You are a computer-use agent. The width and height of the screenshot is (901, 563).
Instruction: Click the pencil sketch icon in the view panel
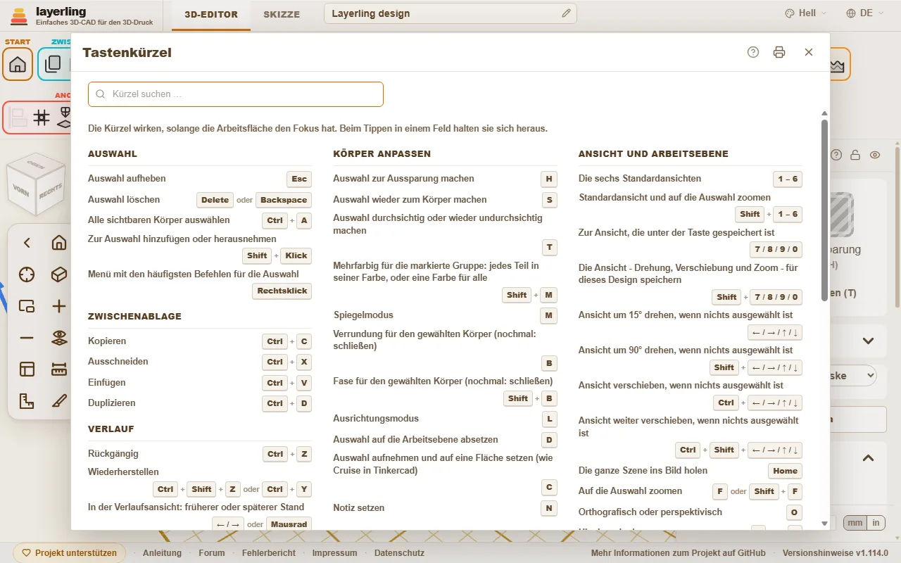coord(59,401)
